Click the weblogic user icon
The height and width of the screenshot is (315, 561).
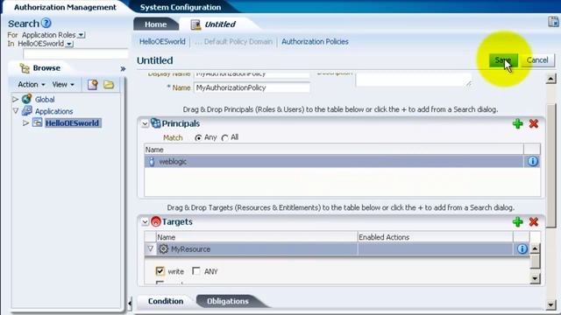[x=152, y=161]
